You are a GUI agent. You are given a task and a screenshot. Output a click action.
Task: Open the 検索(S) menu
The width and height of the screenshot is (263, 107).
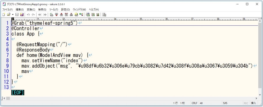click(42, 9)
